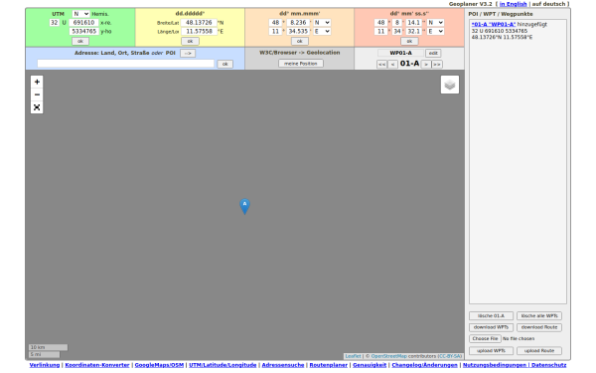Open the Genauigkeit footer link
Image resolution: width=596 pixels, height=373 pixels.
point(370,365)
